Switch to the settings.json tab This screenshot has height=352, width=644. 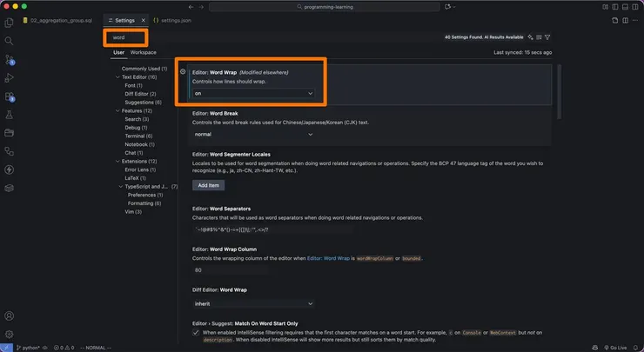point(172,20)
